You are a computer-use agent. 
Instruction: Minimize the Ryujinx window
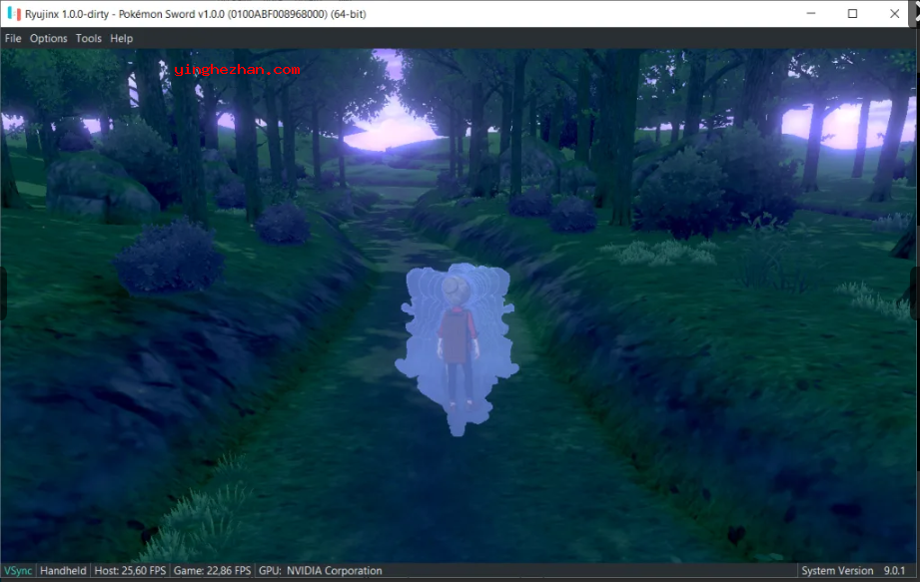(811, 14)
